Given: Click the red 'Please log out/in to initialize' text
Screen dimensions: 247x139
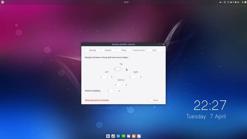Looking at the screenshot, I should point(97,100).
